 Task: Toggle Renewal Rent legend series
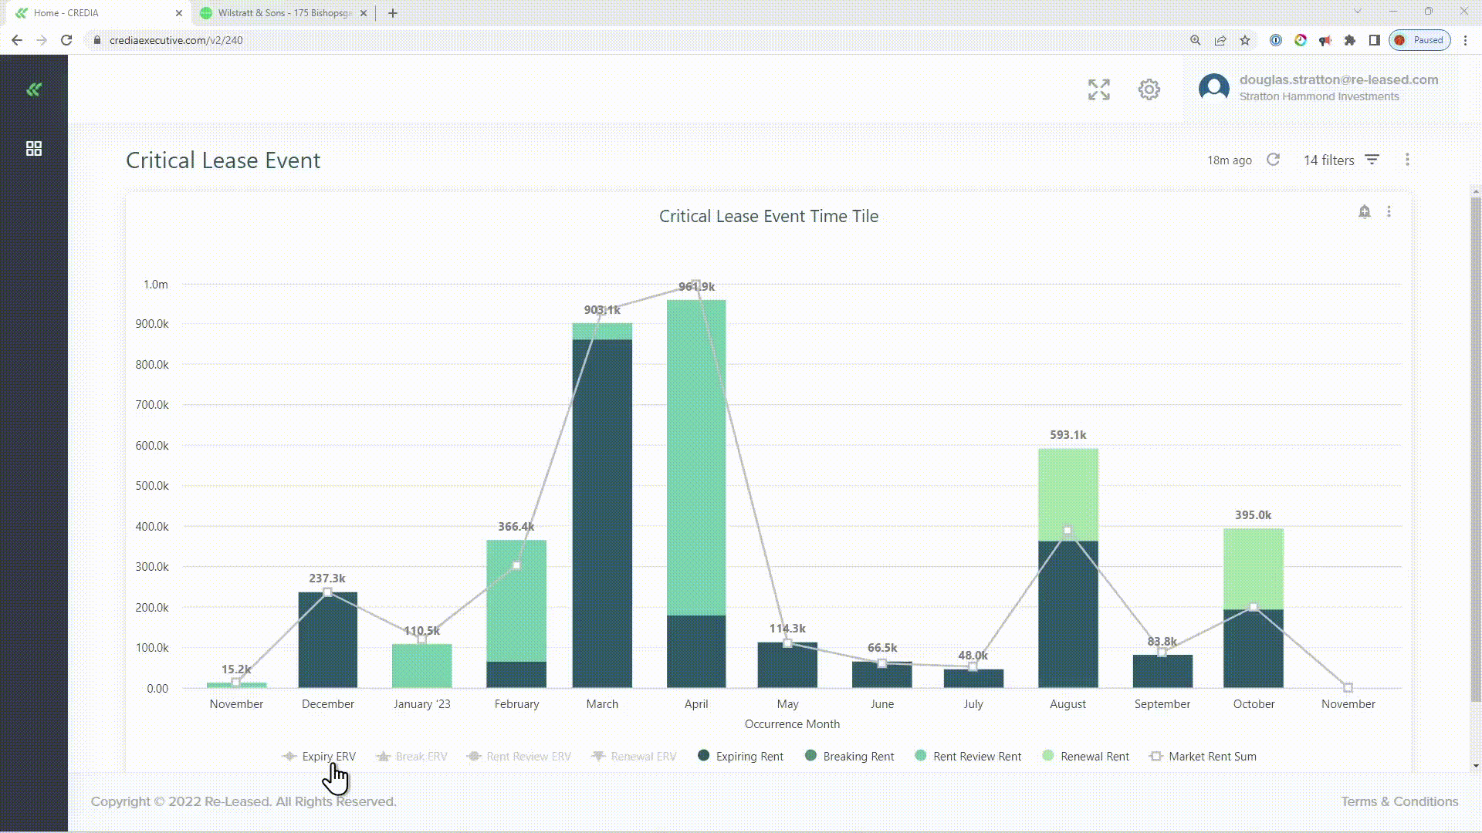click(1085, 757)
